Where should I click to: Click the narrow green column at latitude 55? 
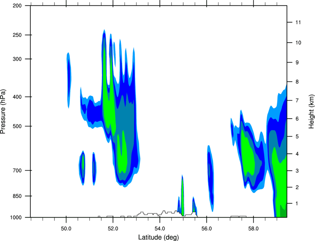tap(182, 196)
